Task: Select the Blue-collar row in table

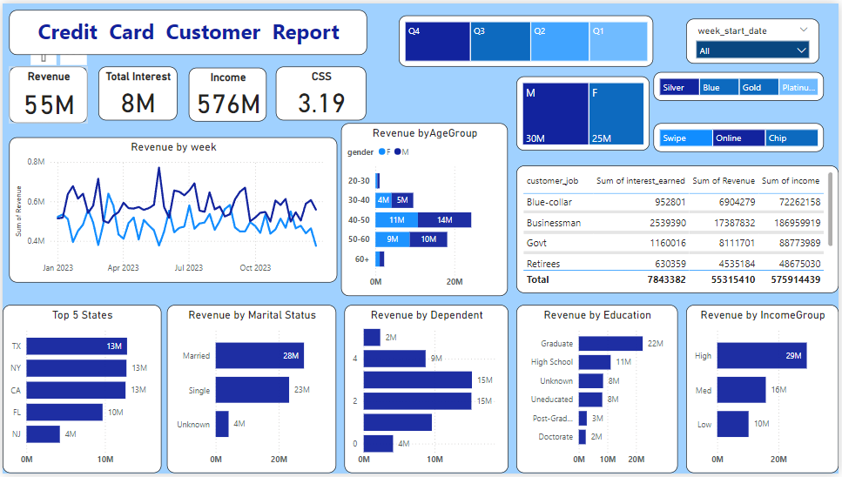Action: [x=673, y=202]
